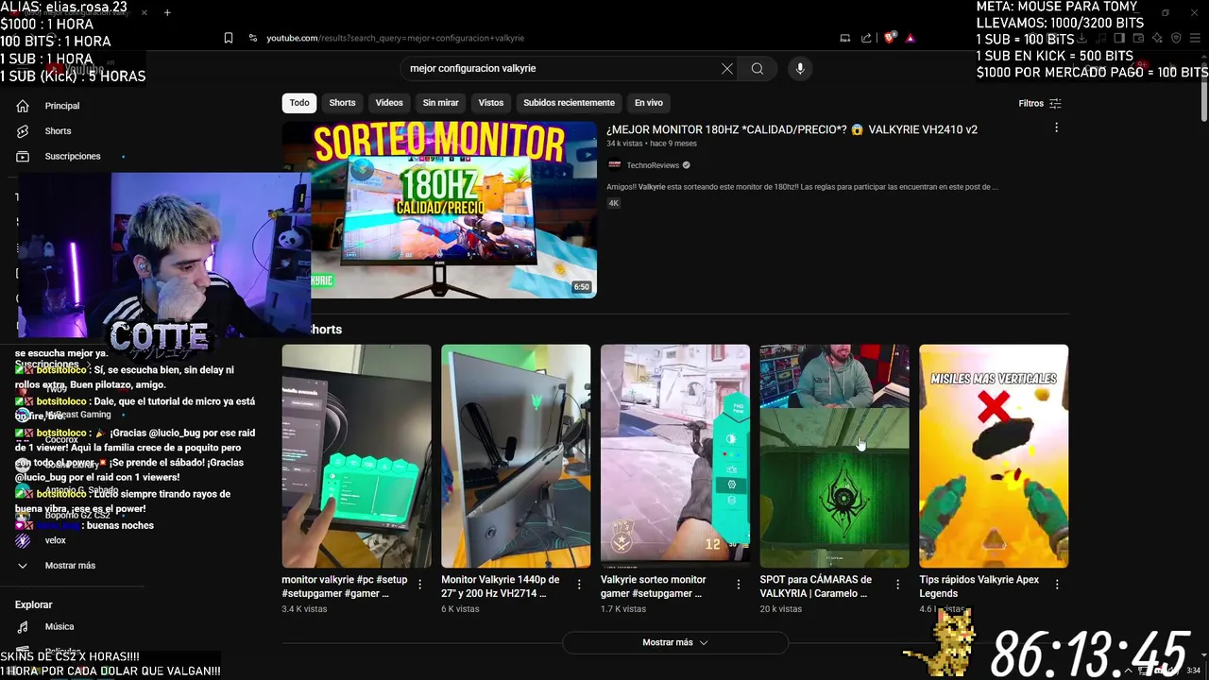Click the SORTEO MONITOR 180HZ video thumbnail
Viewport: 1209px width, 680px height.
coord(439,210)
